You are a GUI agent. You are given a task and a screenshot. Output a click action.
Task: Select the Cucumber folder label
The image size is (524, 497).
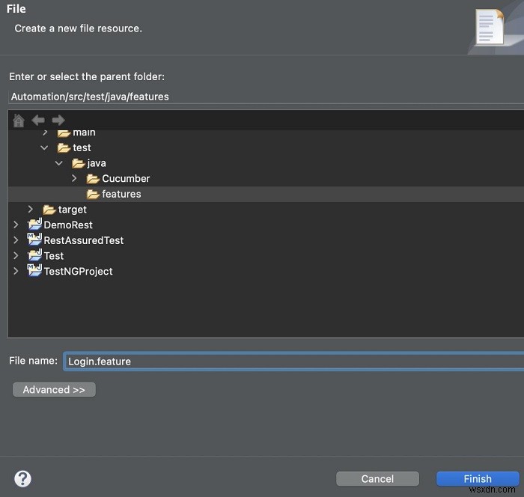(126, 179)
